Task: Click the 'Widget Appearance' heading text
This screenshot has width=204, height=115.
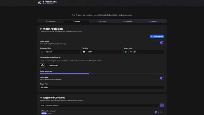Action: (53, 29)
